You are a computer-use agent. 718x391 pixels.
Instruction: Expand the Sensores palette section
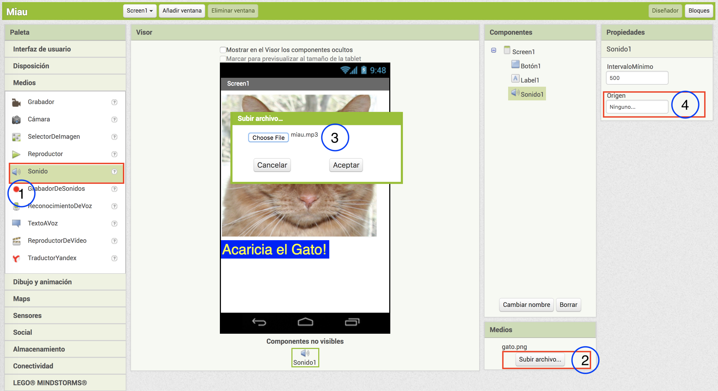pyautogui.click(x=27, y=315)
